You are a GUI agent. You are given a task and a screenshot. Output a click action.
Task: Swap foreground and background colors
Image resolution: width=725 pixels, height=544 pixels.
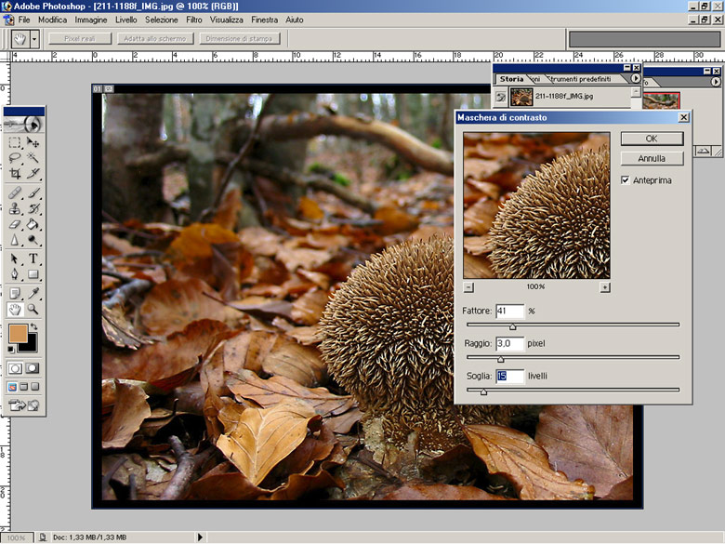pyautogui.click(x=34, y=327)
